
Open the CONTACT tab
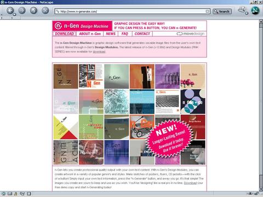[142, 34]
